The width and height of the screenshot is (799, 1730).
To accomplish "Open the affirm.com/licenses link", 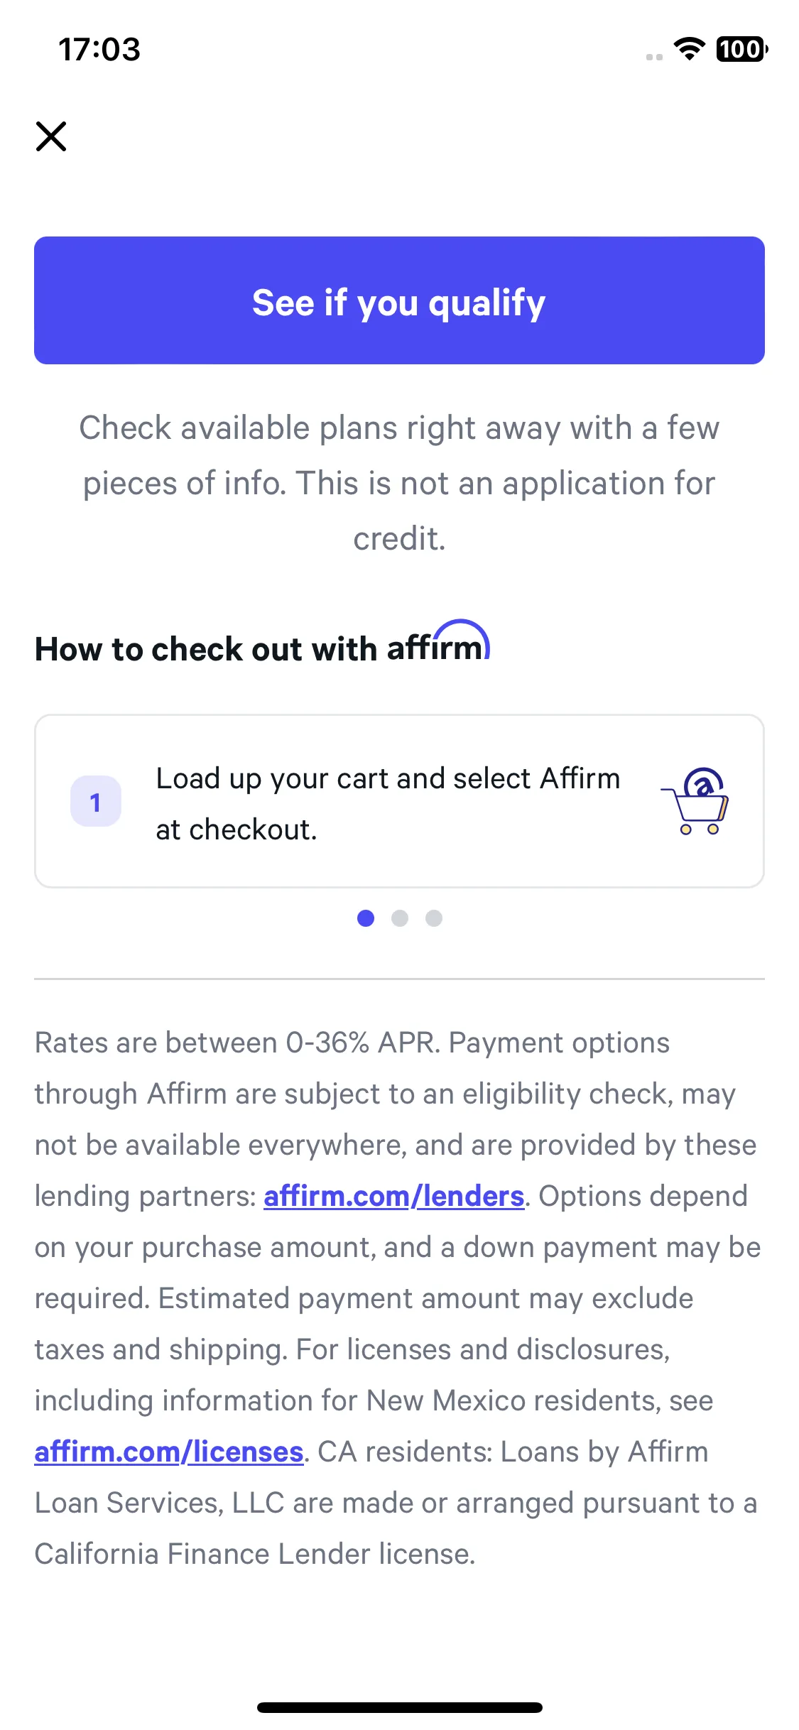I will [169, 1452].
